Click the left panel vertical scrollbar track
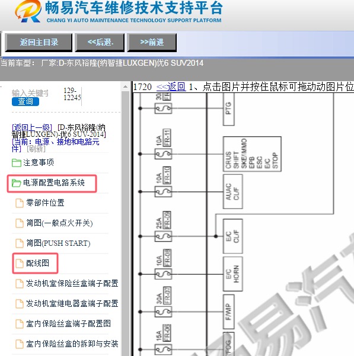Screen dimensions: 354x356 pyautogui.click(x=125, y=223)
